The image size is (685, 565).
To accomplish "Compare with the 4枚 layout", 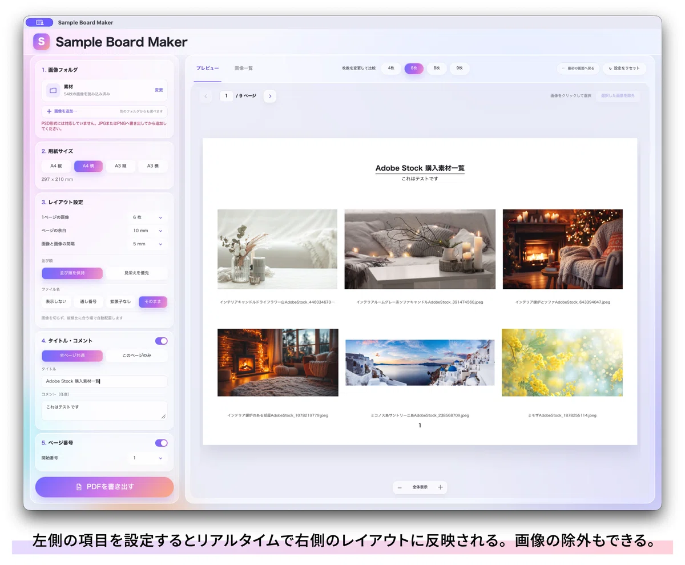I will click(x=391, y=68).
